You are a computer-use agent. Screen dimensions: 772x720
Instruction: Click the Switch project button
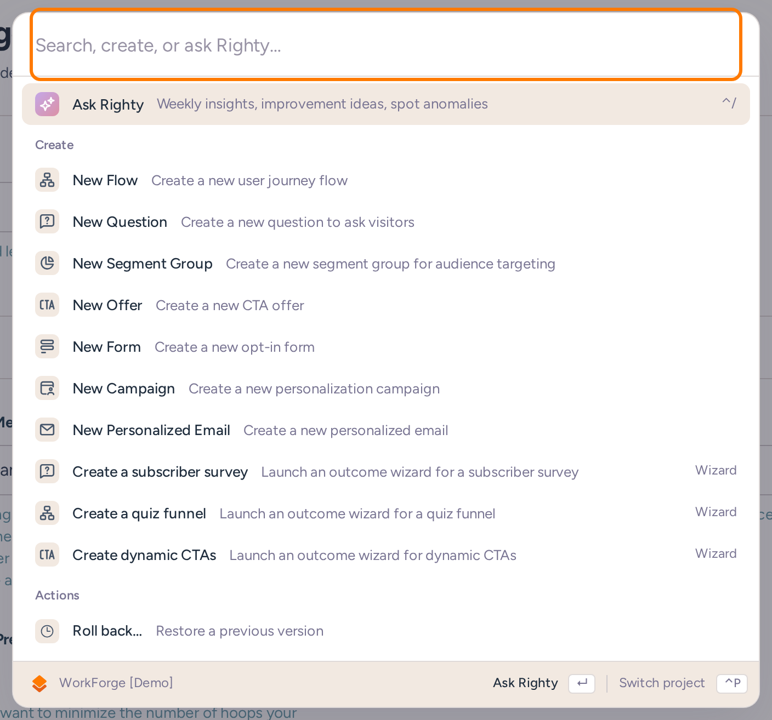[x=683, y=683]
